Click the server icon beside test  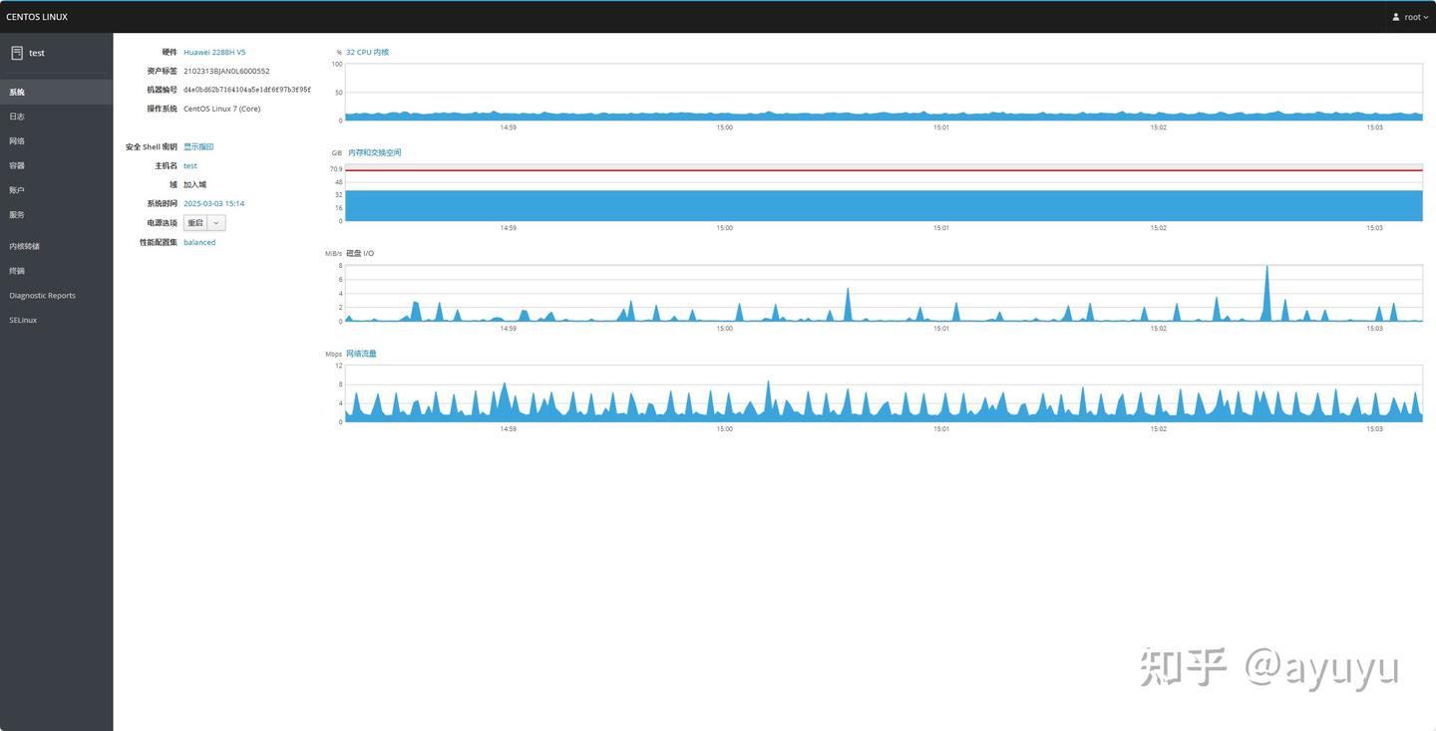coord(17,53)
